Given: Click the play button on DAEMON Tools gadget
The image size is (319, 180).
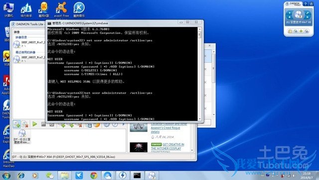Looking at the screenshot, I should pyautogui.click(x=289, y=13).
